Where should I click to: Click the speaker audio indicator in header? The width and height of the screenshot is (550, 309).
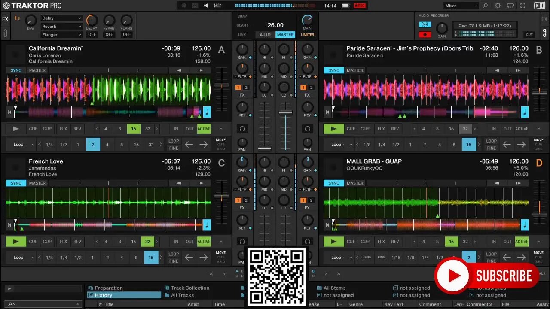click(x=206, y=6)
